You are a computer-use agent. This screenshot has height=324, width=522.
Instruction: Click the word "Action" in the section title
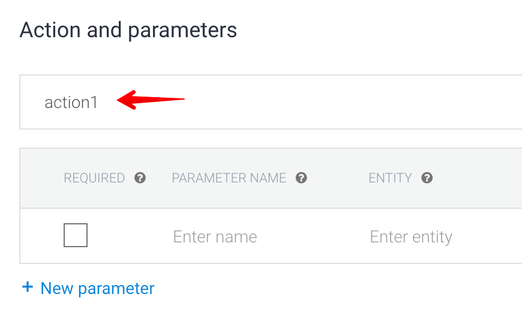(x=50, y=30)
